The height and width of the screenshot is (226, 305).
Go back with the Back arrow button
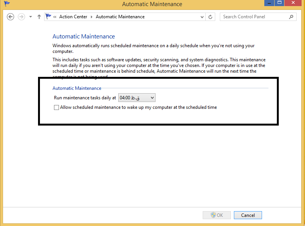point(11,17)
